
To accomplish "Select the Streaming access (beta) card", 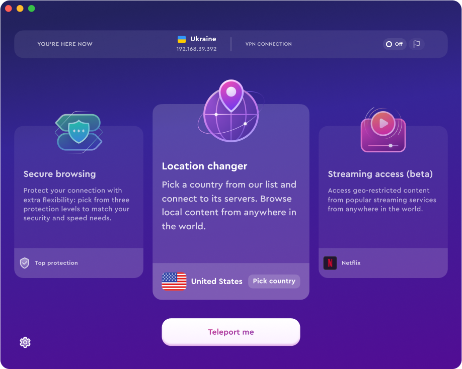I will pyautogui.click(x=383, y=202).
